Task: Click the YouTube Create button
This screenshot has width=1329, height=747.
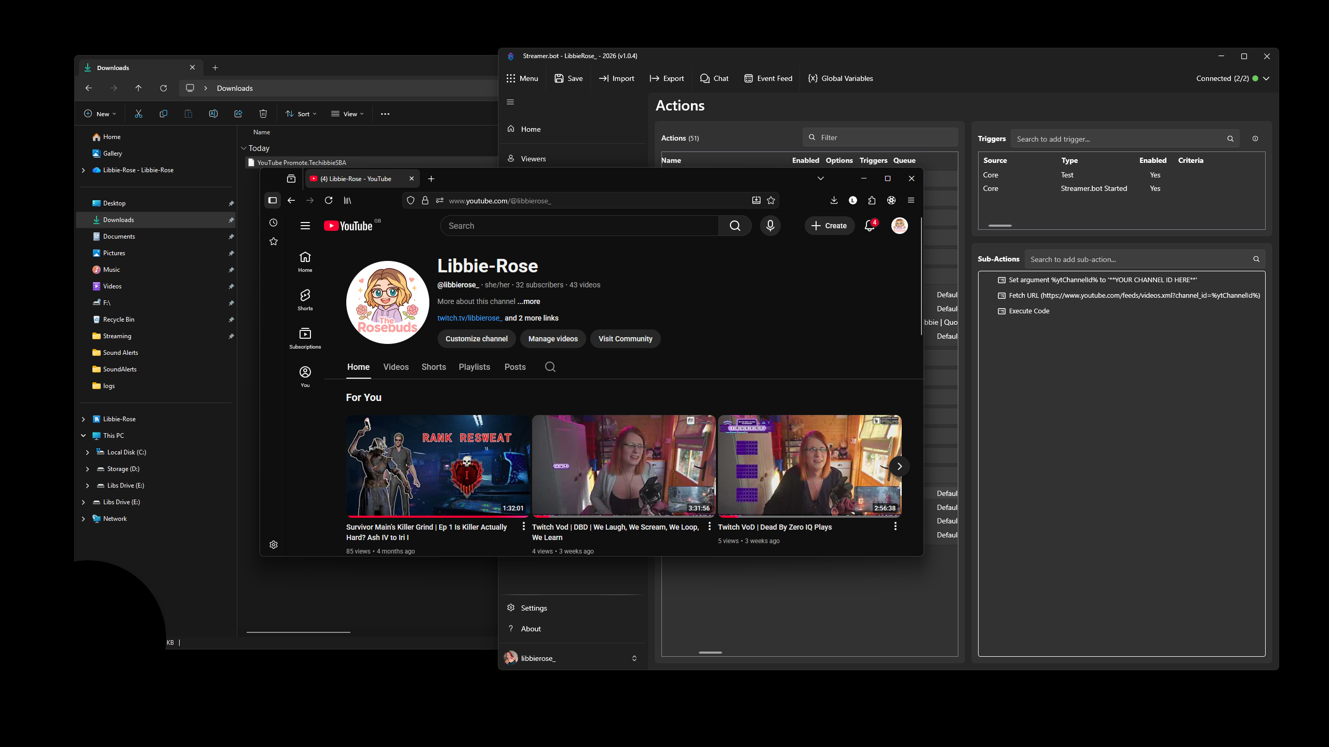Action: click(829, 226)
